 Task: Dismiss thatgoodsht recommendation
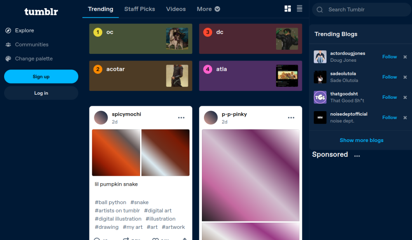coord(405,97)
